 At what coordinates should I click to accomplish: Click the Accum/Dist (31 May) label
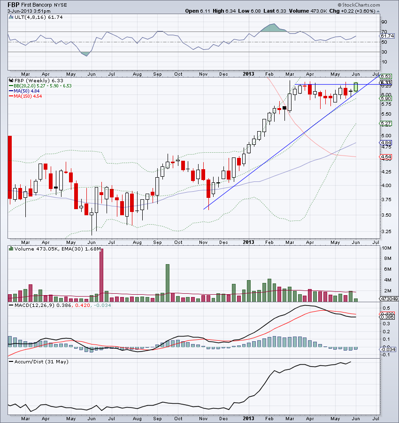(41, 362)
